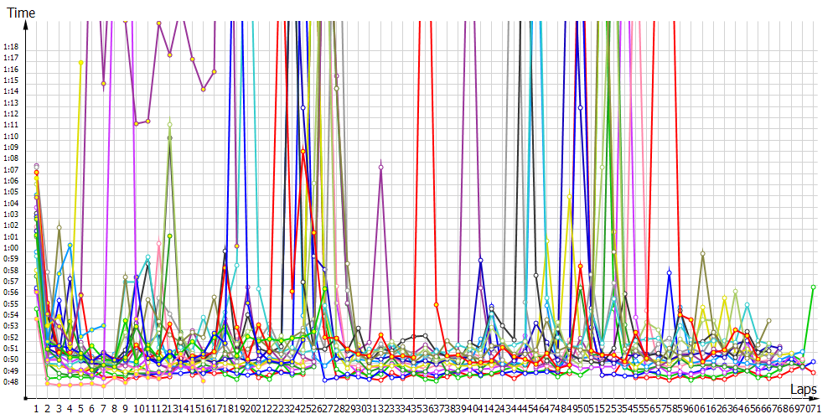Select the olive peak point at lap 61
The width and height of the screenshot is (838, 419).
point(702,253)
